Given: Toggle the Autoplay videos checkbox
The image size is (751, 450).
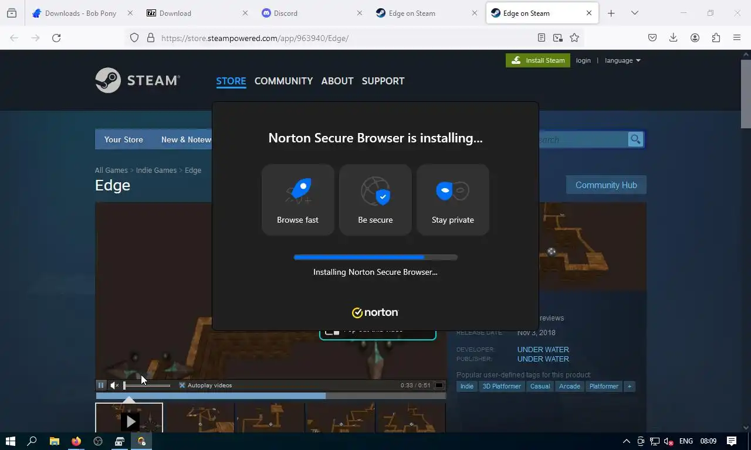Looking at the screenshot, I should pos(182,385).
